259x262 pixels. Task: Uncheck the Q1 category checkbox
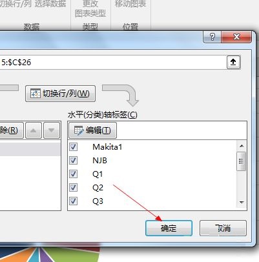[73, 174]
